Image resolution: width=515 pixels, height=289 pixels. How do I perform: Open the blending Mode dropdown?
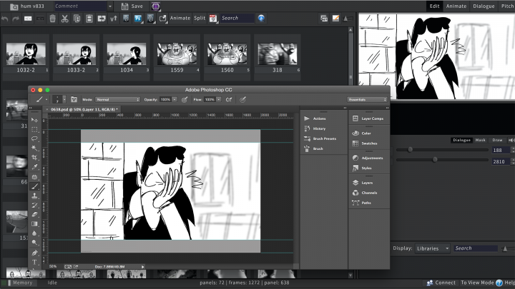point(118,99)
